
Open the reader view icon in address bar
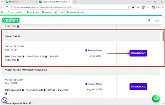coord(129,7)
